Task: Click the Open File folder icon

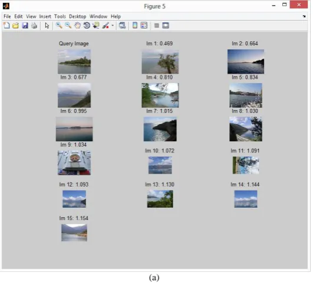Action: click(x=15, y=25)
